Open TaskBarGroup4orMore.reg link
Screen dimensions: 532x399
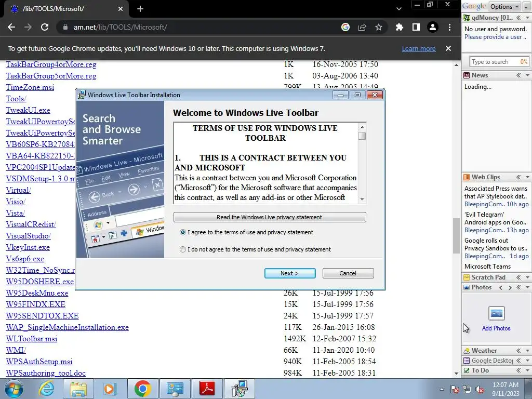coord(51,64)
